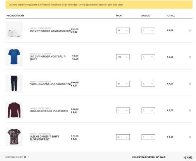Screen dimensions: 196x161
Task: Click the blue voetbal T-shirt thumbnail
Action: [x=14, y=57]
